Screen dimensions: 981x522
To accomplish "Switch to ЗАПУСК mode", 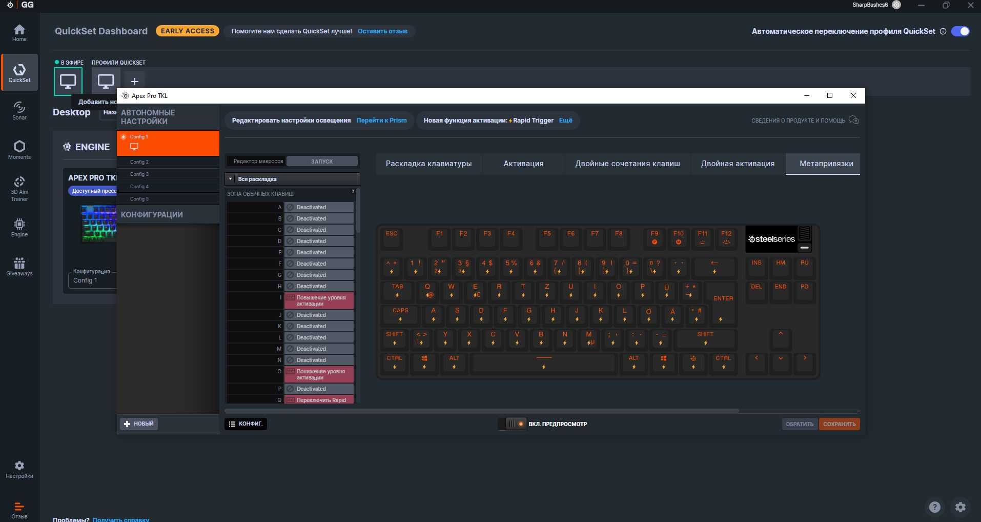I will pos(322,161).
